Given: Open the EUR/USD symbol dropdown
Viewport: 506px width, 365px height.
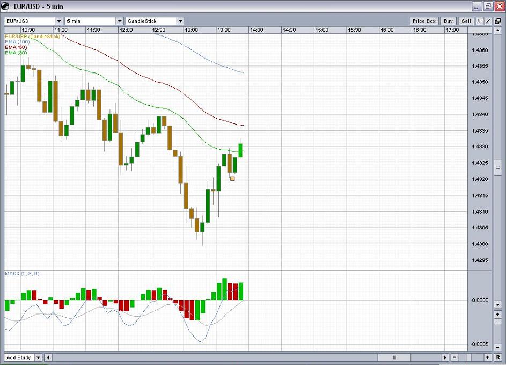Looking at the screenshot, I should point(58,21).
